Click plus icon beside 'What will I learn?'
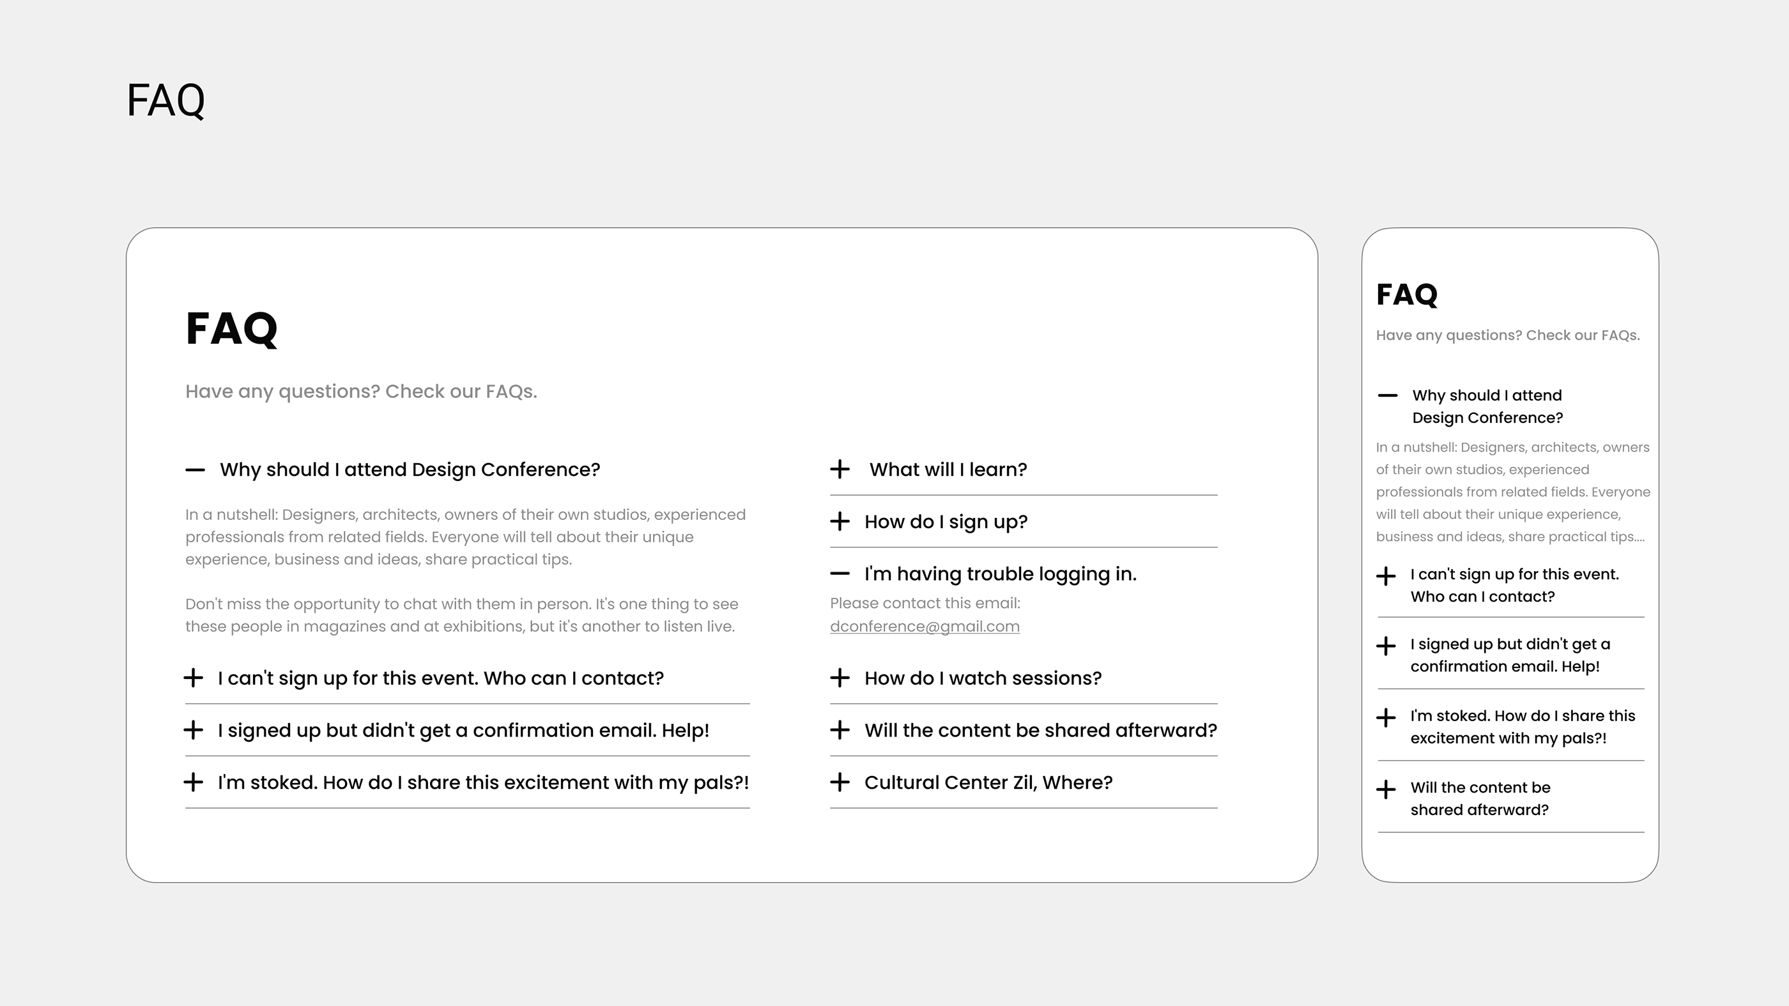Screen dimensions: 1789x1006 pos(840,469)
